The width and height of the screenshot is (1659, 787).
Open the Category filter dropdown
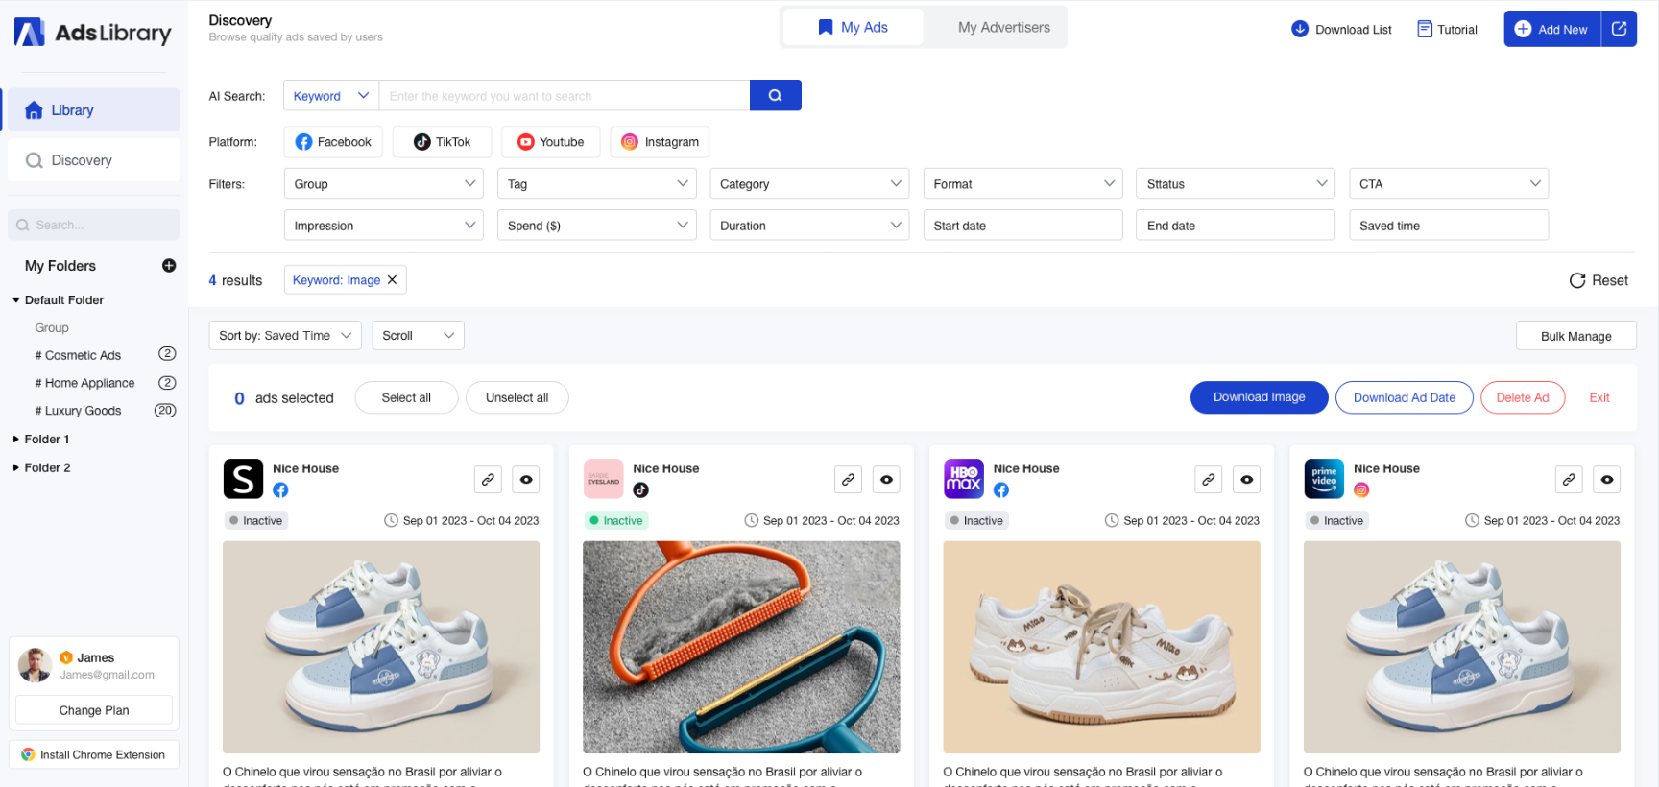[809, 184]
